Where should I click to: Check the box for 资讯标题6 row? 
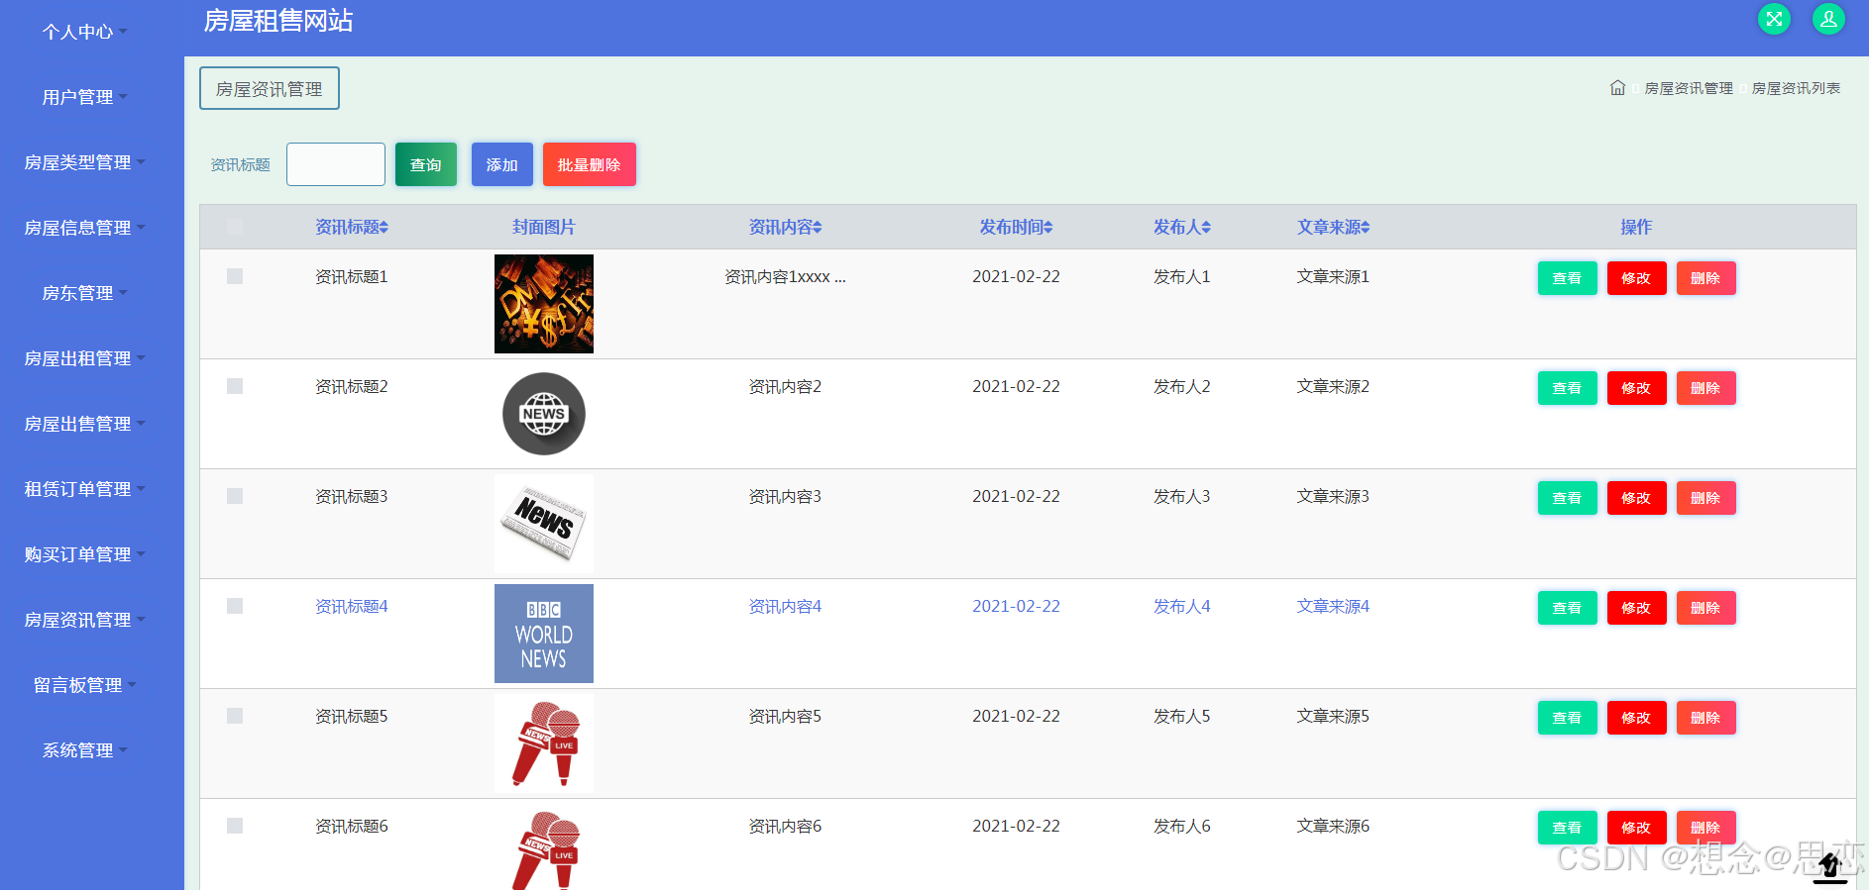[235, 826]
